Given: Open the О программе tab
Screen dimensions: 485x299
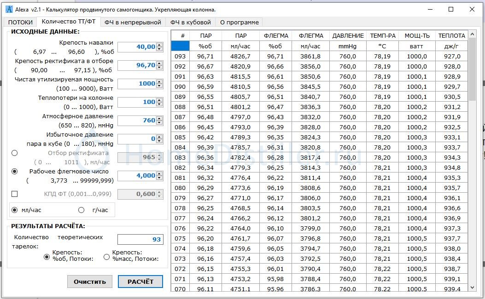Looking at the screenshot, I should coord(240,22).
